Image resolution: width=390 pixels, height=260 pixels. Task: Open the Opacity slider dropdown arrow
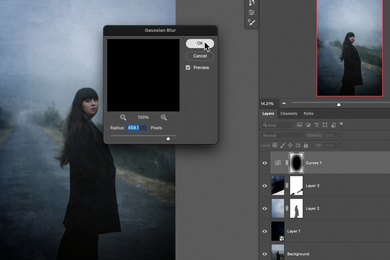tap(340, 135)
